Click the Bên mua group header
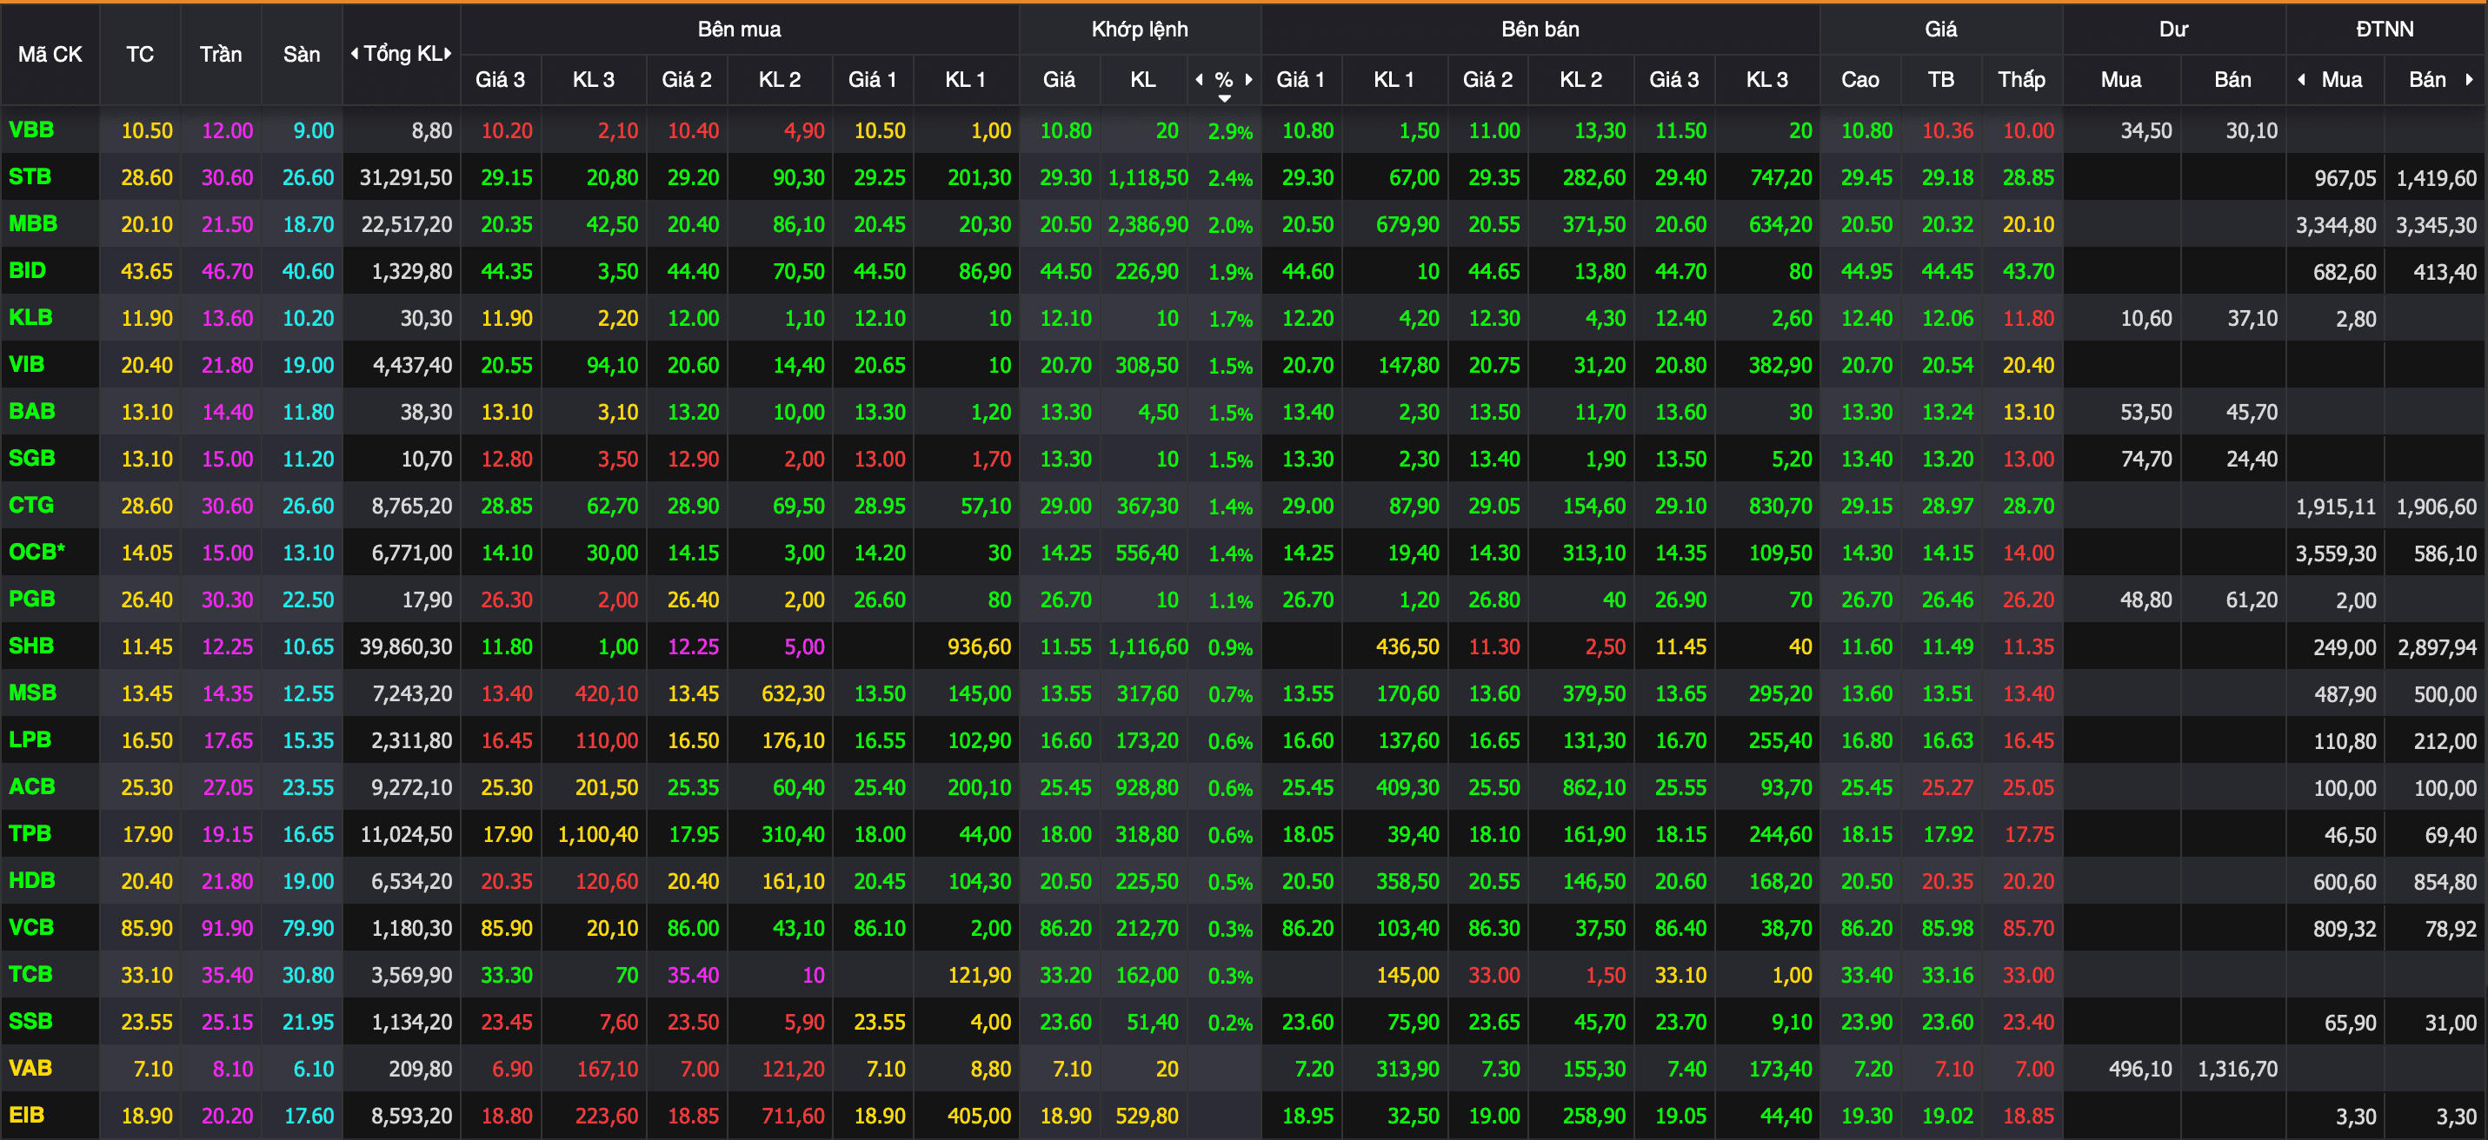 (739, 29)
